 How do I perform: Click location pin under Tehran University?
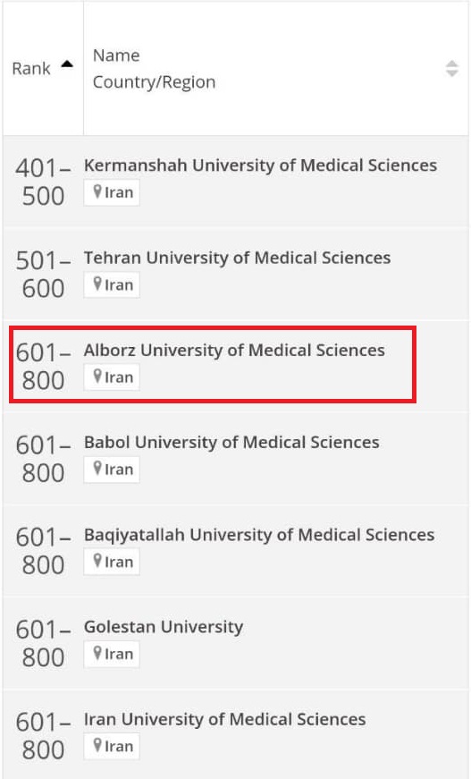click(x=97, y=284)
